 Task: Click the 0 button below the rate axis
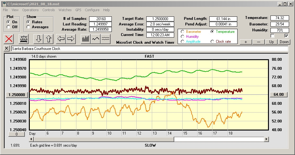click(x=16, y=134)
